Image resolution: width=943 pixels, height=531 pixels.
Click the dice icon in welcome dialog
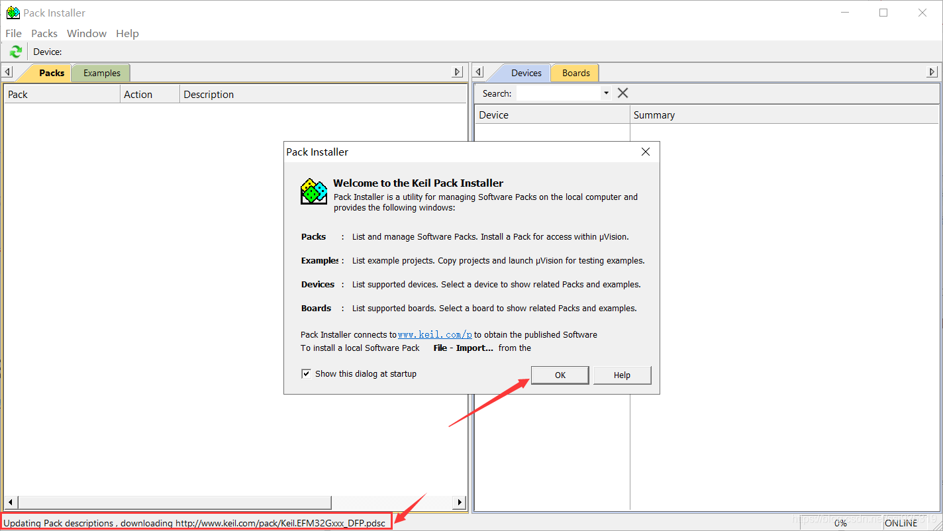click(314, 191)
